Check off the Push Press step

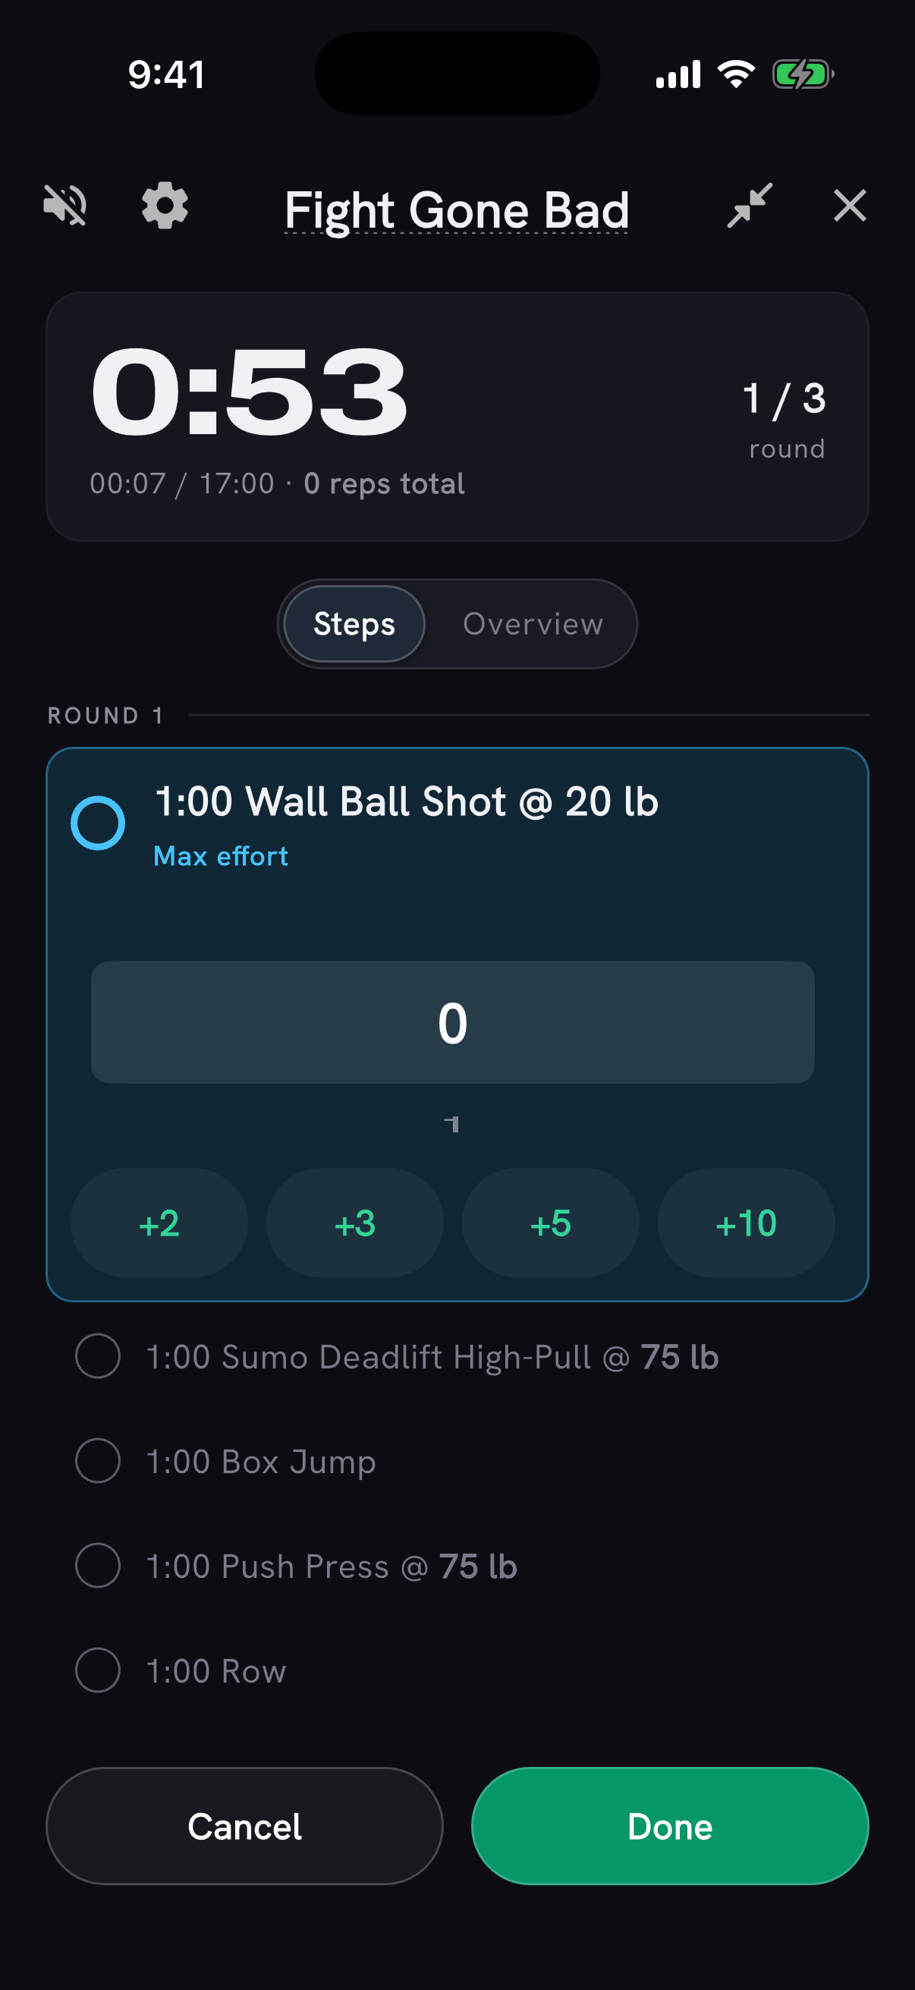tap(98, 1565)
